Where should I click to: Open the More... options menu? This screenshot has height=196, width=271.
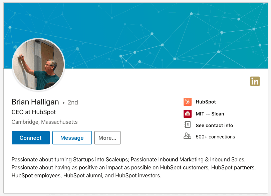(107, 137)
